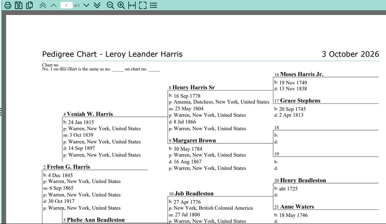Click the birth date 19 Nov 1749
The height and width of the screenshot is (224, 386).
coord(293,82)
